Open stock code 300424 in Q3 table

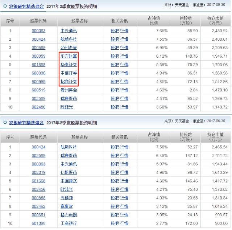[x=38, y=39]
